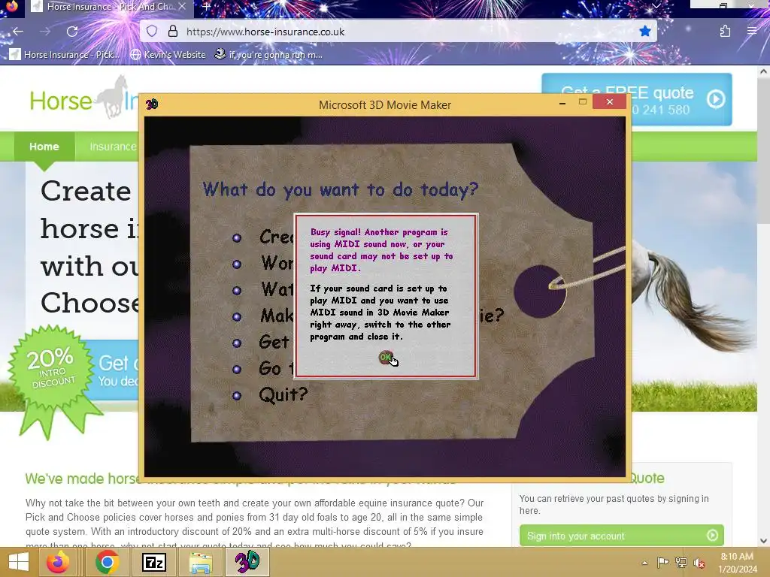Click the Firefox logo icon in the tab strip
Screen dimensions: 770x577
tap(11, 5)
